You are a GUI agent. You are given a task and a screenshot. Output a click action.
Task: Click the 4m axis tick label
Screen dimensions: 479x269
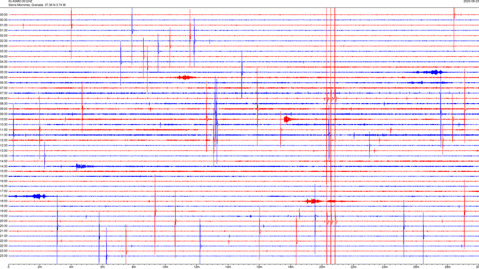(x=71, y=267)
